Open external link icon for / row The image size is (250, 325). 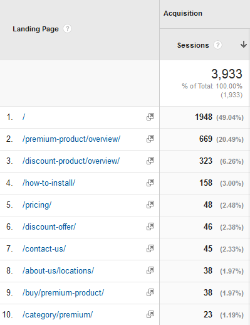[150, 117]
